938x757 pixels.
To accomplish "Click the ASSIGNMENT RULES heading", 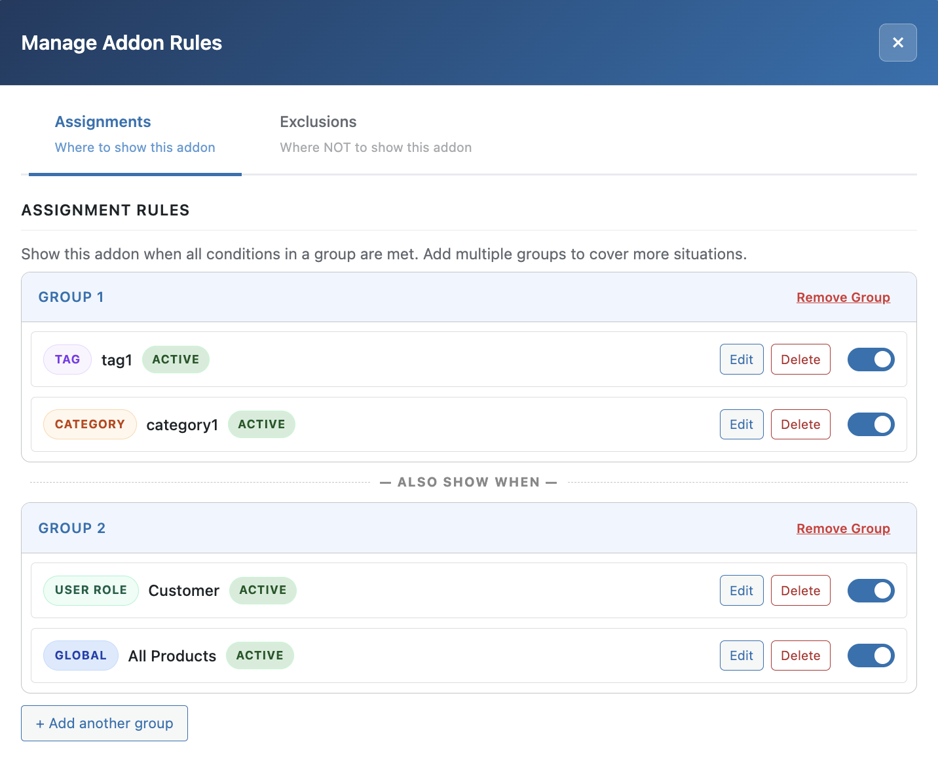I will [105, 210].
